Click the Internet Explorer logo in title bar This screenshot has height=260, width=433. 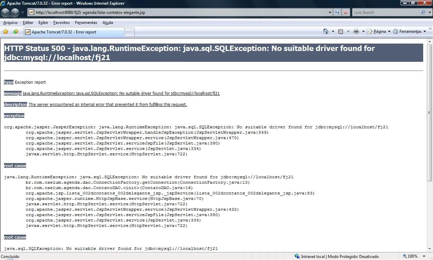[x=3, y=3]
